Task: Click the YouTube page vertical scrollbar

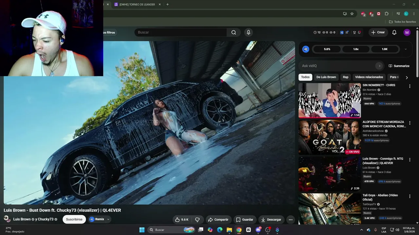Action: 417,54
